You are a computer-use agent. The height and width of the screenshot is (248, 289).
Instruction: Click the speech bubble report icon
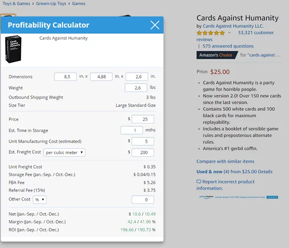point(199,182)
